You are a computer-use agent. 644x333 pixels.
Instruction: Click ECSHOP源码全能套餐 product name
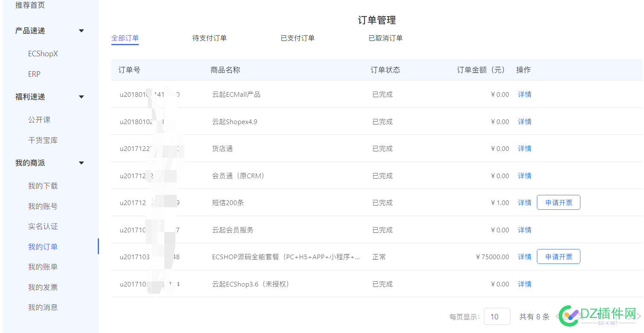pyautogui.click(x=286, y=257)
